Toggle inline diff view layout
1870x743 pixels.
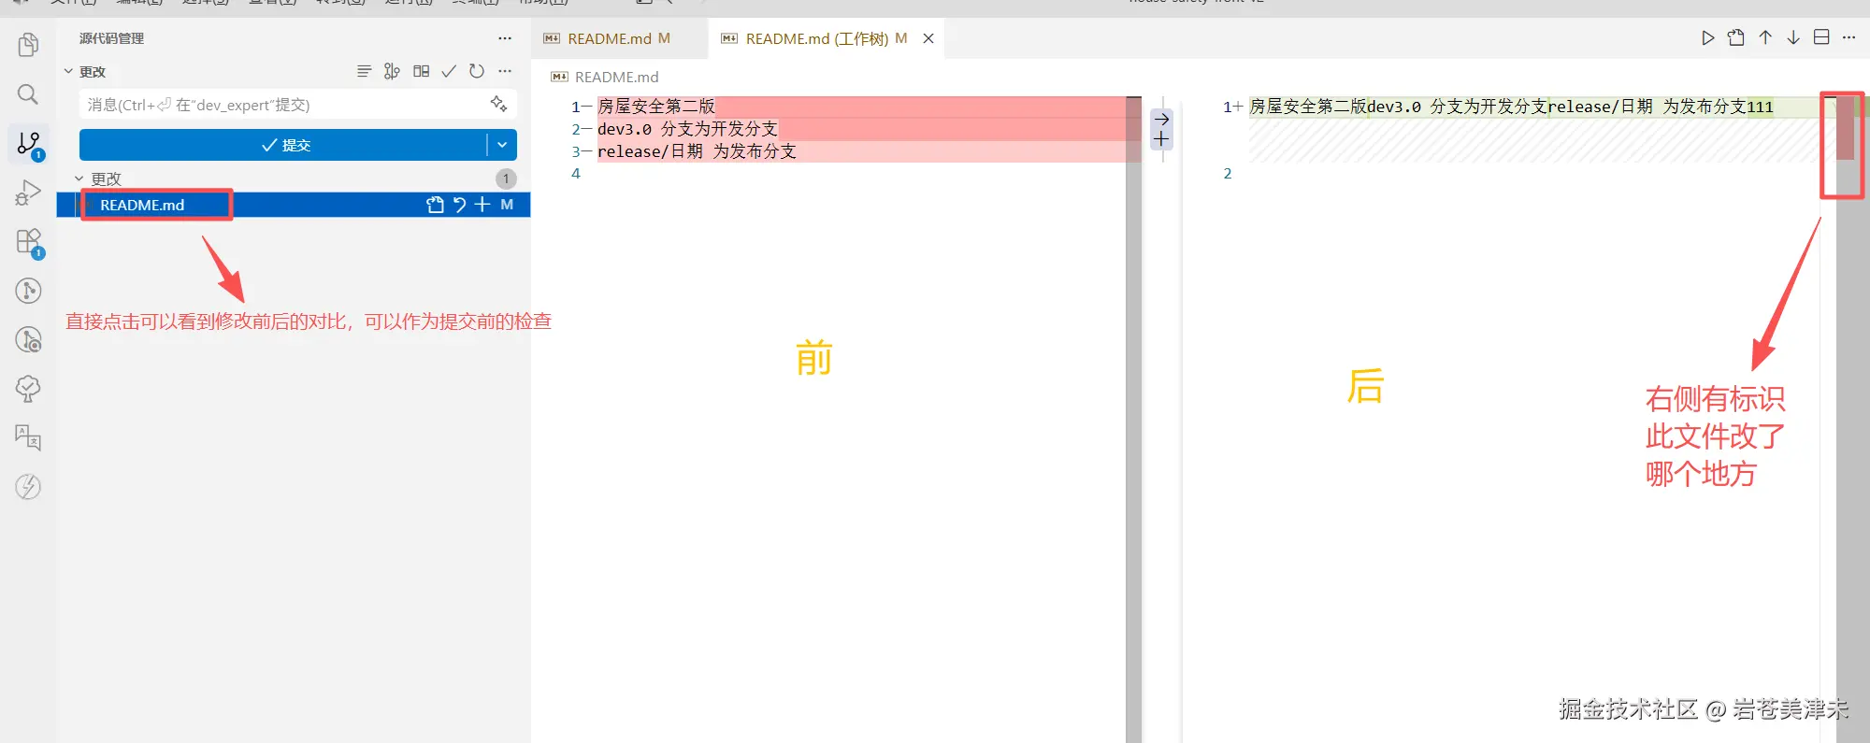point(1821,37)
